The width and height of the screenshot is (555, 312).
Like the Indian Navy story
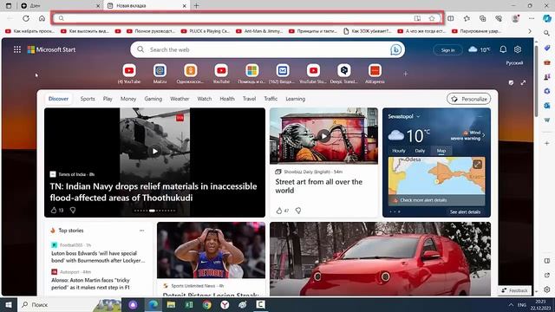click(x=54, y=210)
